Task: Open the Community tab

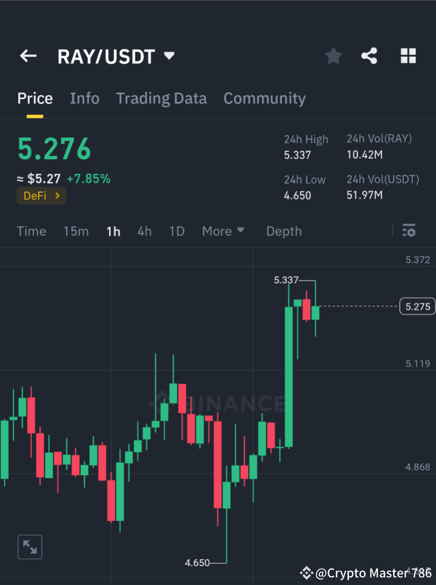Action: tap(264, 98)
